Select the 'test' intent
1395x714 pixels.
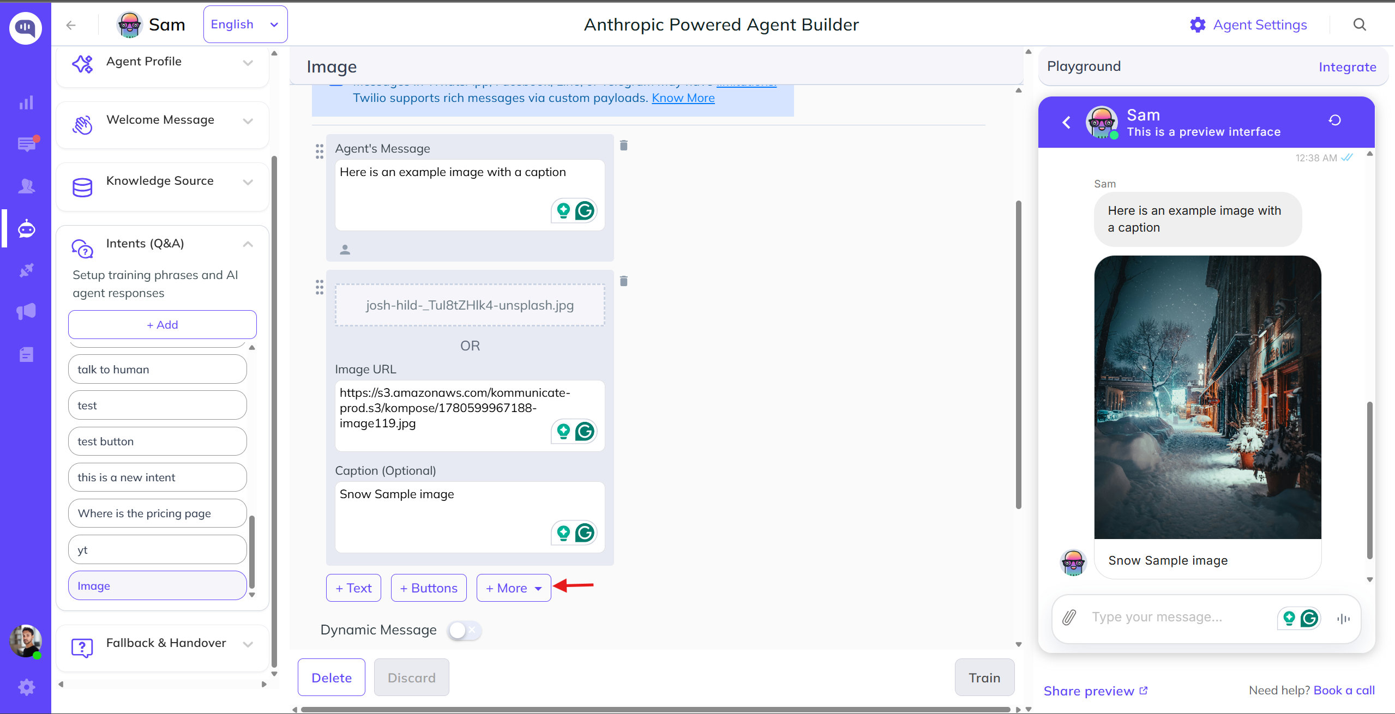tap(157, 406)
